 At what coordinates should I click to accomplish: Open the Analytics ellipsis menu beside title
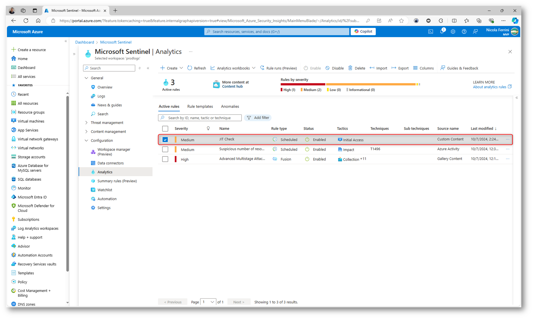[x=191, y=52]
